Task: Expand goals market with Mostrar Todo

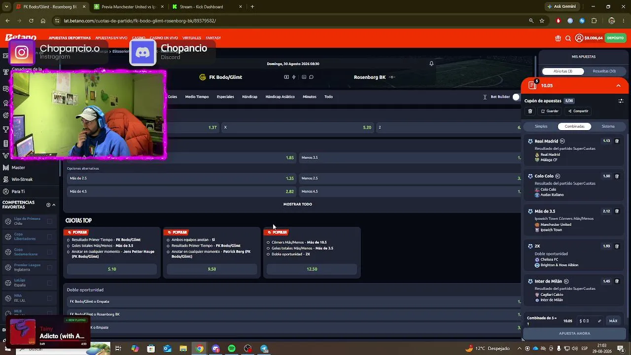Action: [x=298, y=204]
